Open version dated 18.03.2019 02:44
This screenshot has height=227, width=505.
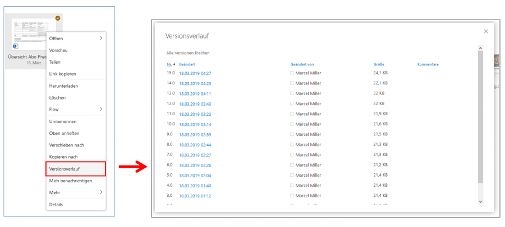[x=195, y=145]
